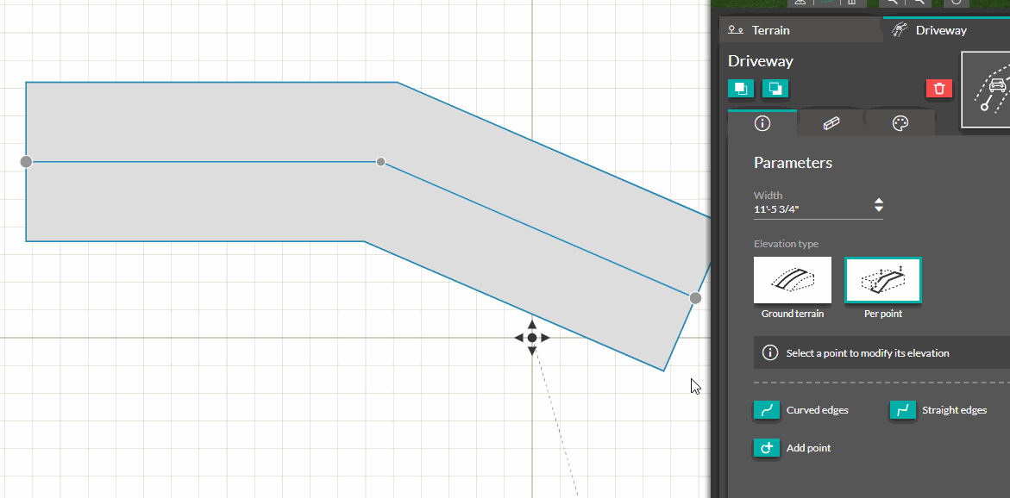Open the driveway dimensions tab with brick icon

pos(831,123)
